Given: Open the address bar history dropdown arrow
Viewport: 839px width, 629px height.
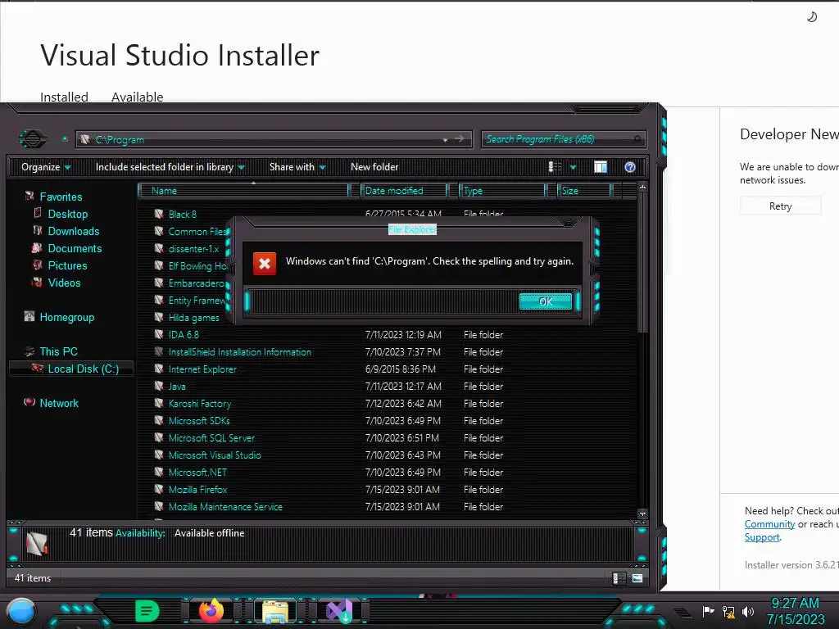Looking at the screenshot, I should [445, 139].
